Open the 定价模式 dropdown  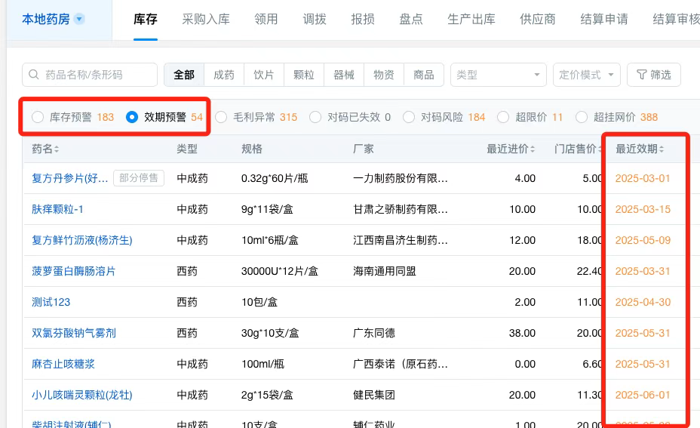pos(586,75)
